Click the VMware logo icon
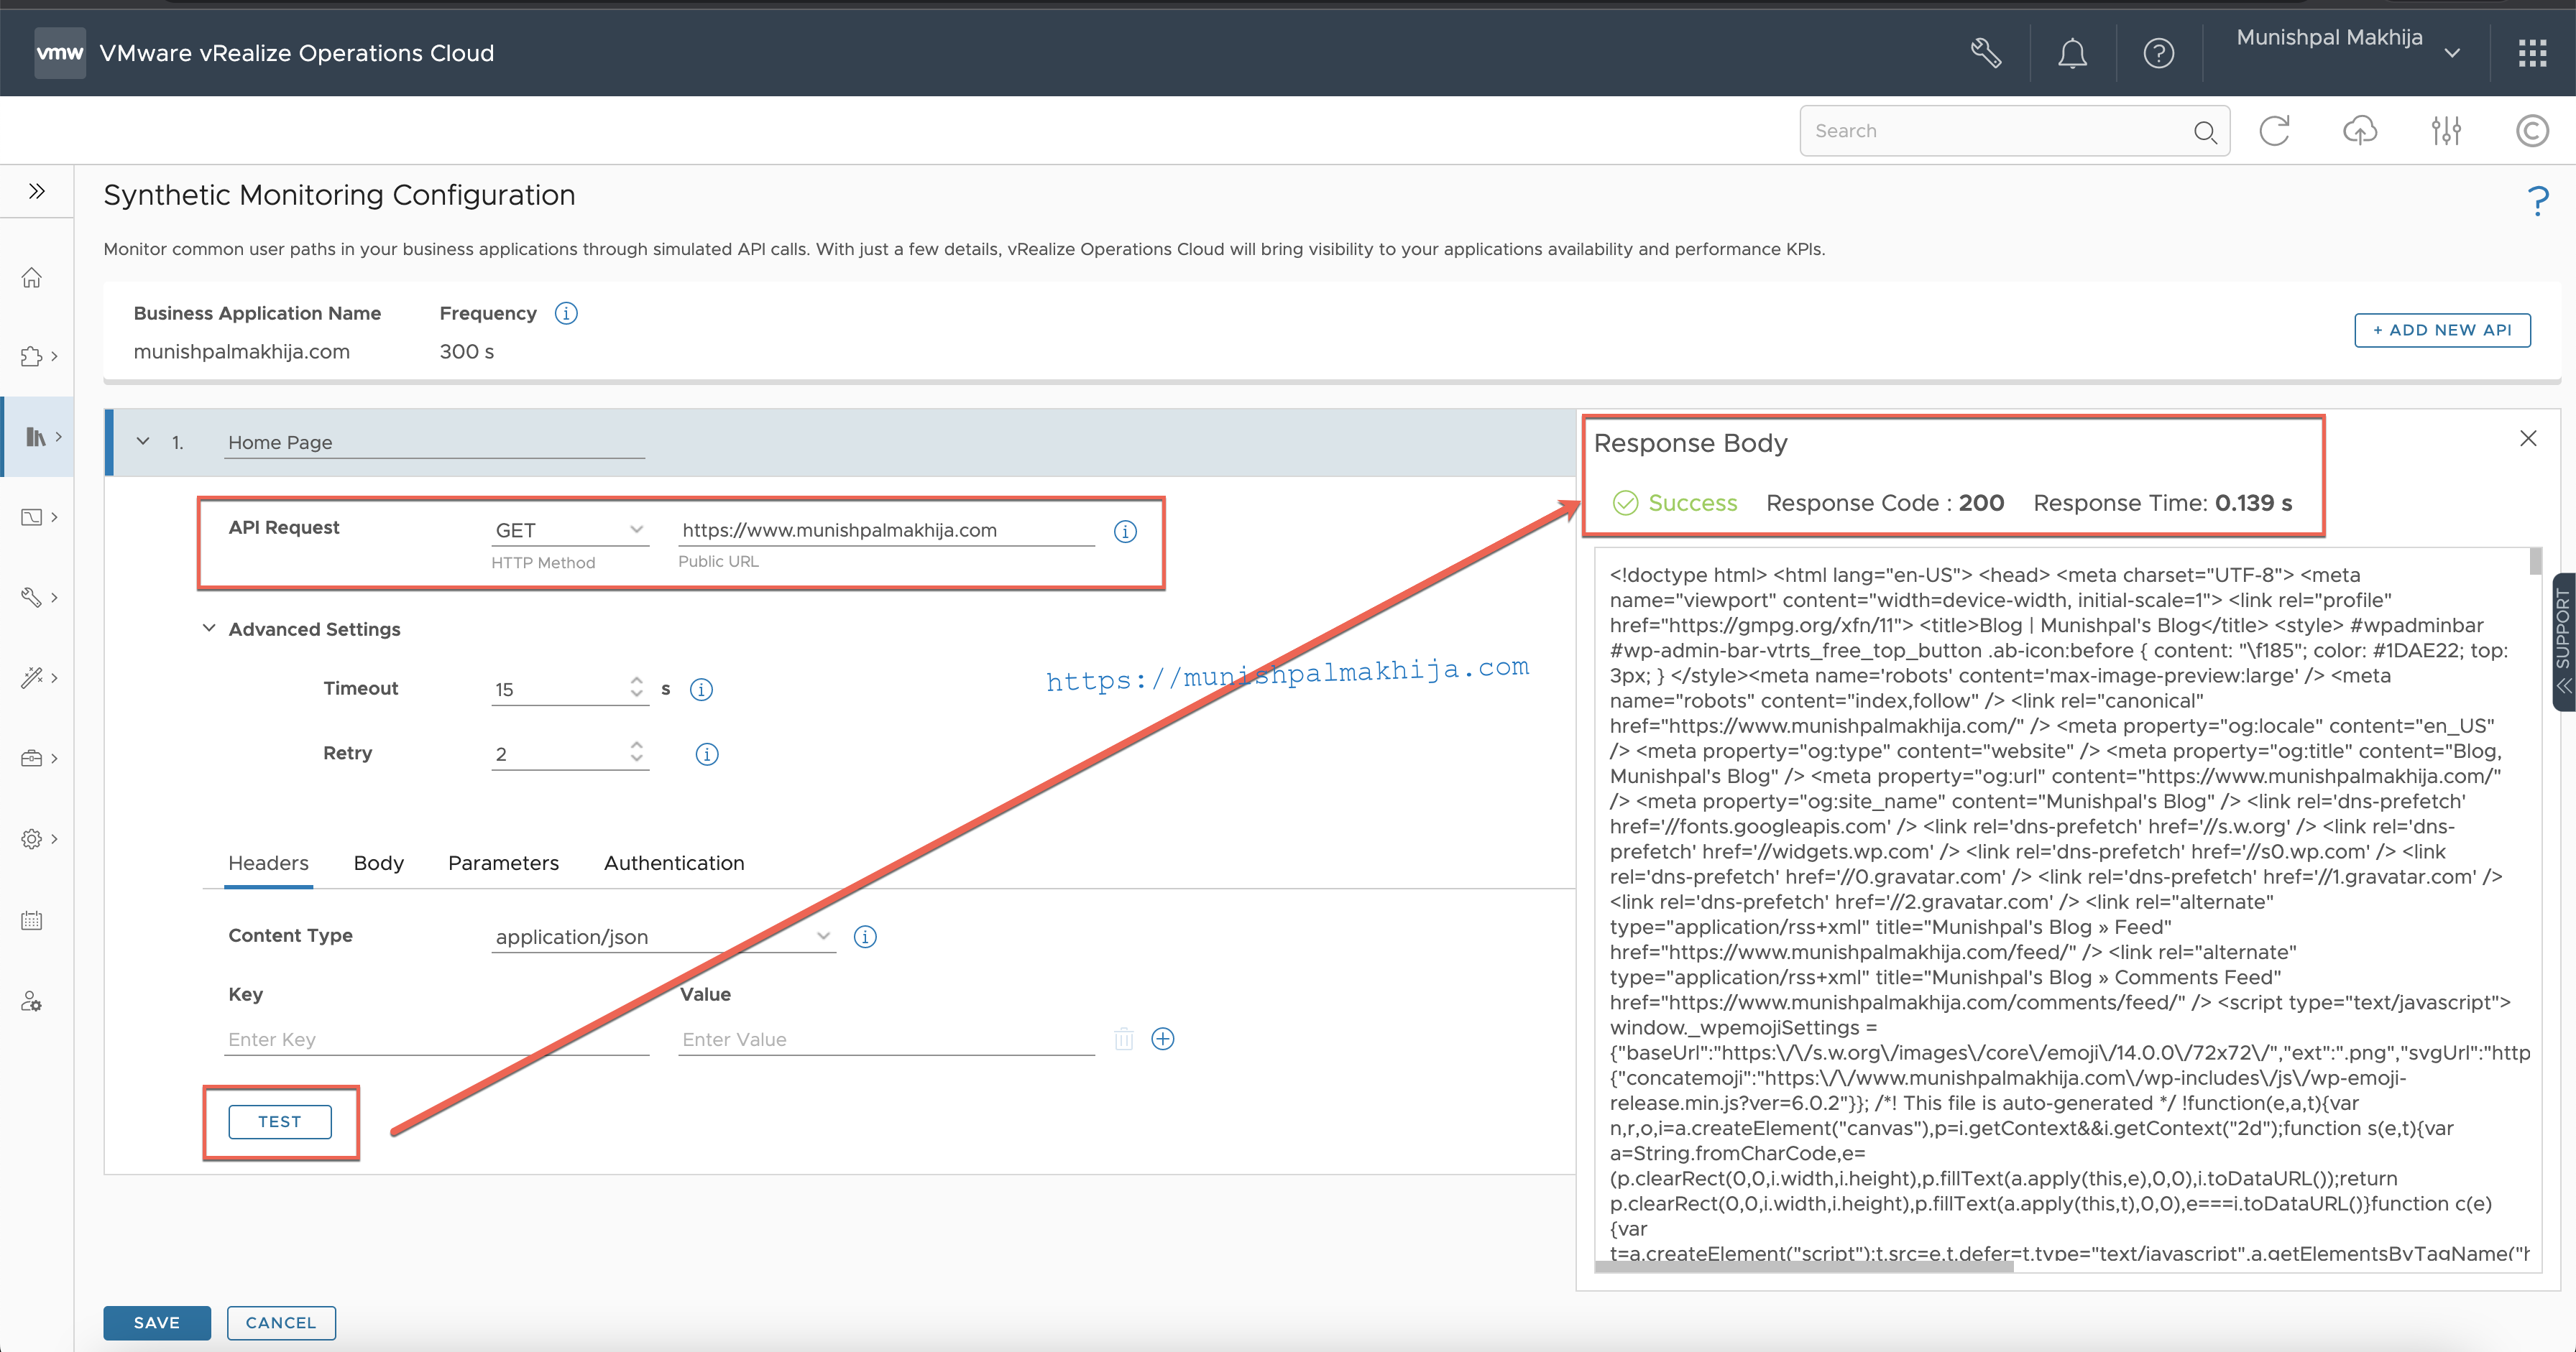The width and height of the screenshot is (2576, 1352). (x=60, y=53)
